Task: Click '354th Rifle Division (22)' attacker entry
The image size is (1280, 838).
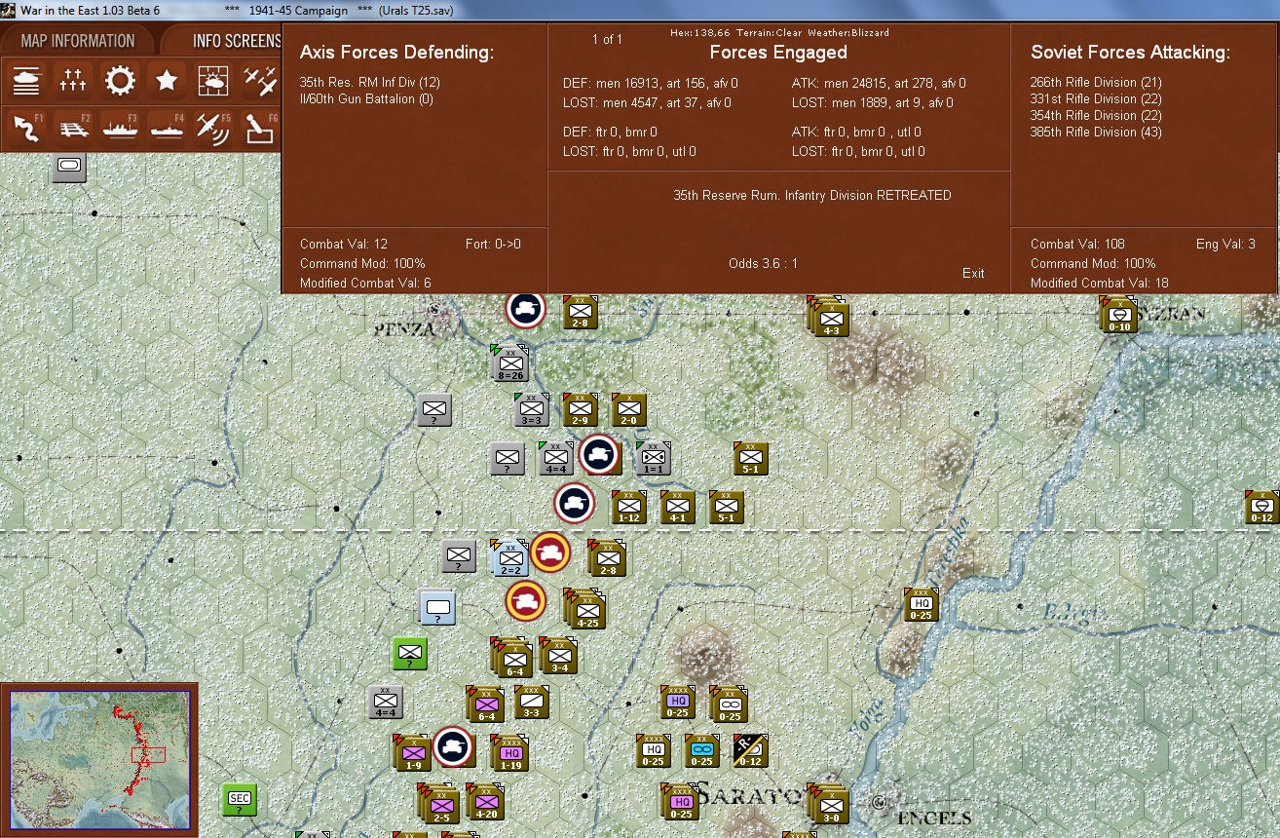Action: [x=1096, y=116]
